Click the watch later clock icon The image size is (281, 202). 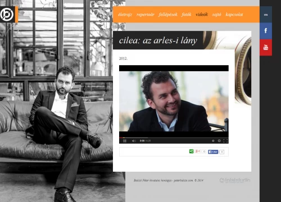[213, 141]
